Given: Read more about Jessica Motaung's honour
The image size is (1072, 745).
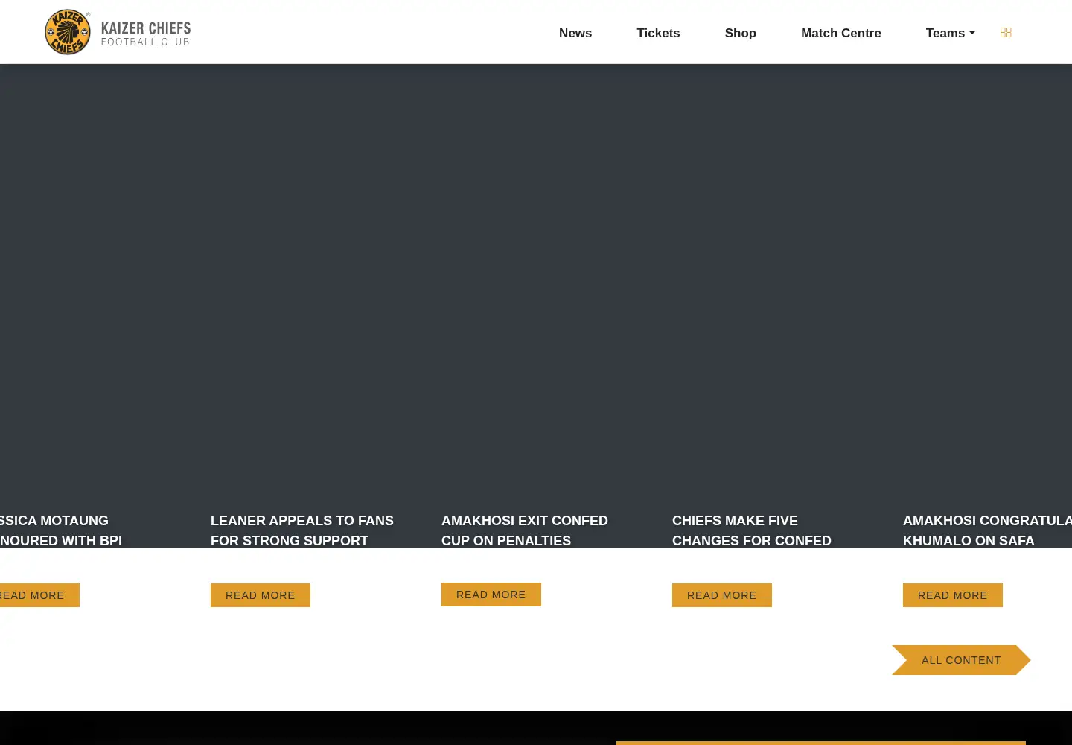Looking at the screenshot, I should (39, 595).
